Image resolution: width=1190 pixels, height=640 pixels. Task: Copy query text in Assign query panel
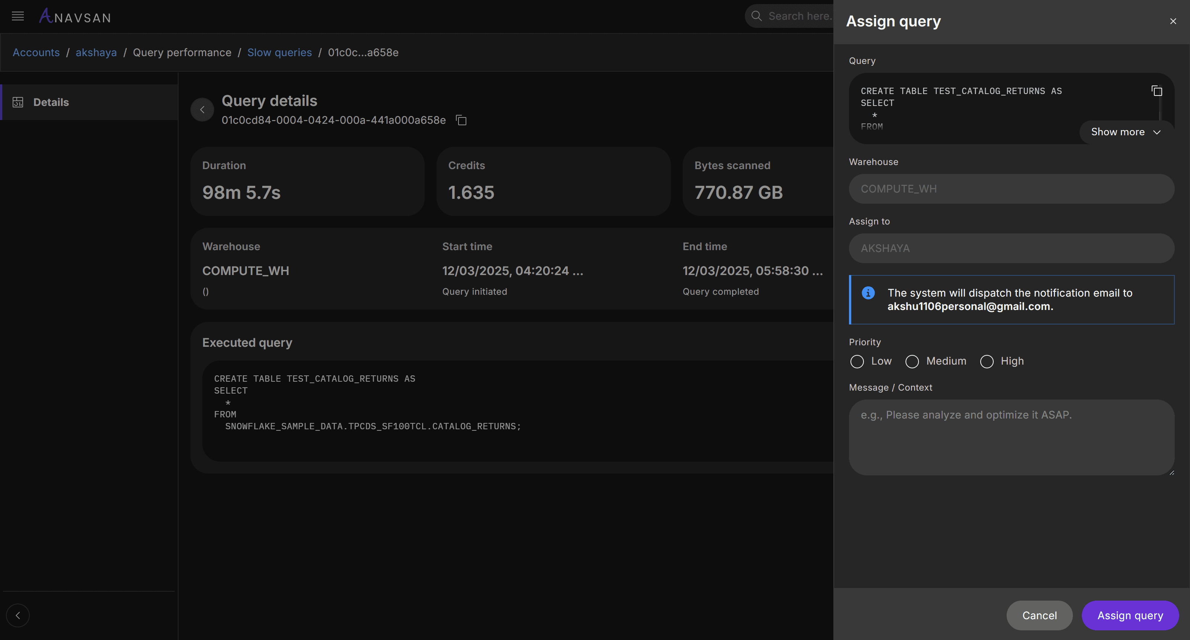[x=1156, y=91]
